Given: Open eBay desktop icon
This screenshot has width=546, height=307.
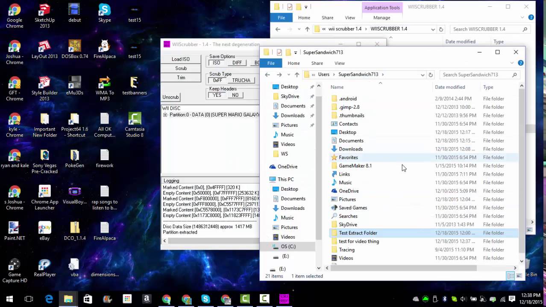Looking at the screenshot, I should pyautogui.click(x=44, y=231).
